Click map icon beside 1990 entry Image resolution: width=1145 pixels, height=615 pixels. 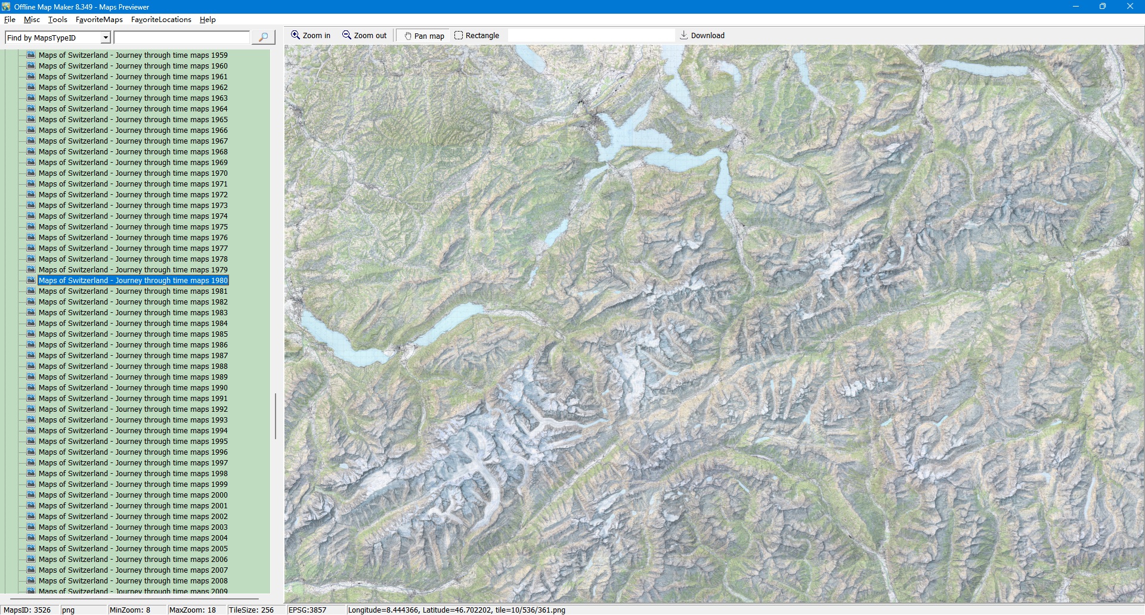[x=31, y=387]
